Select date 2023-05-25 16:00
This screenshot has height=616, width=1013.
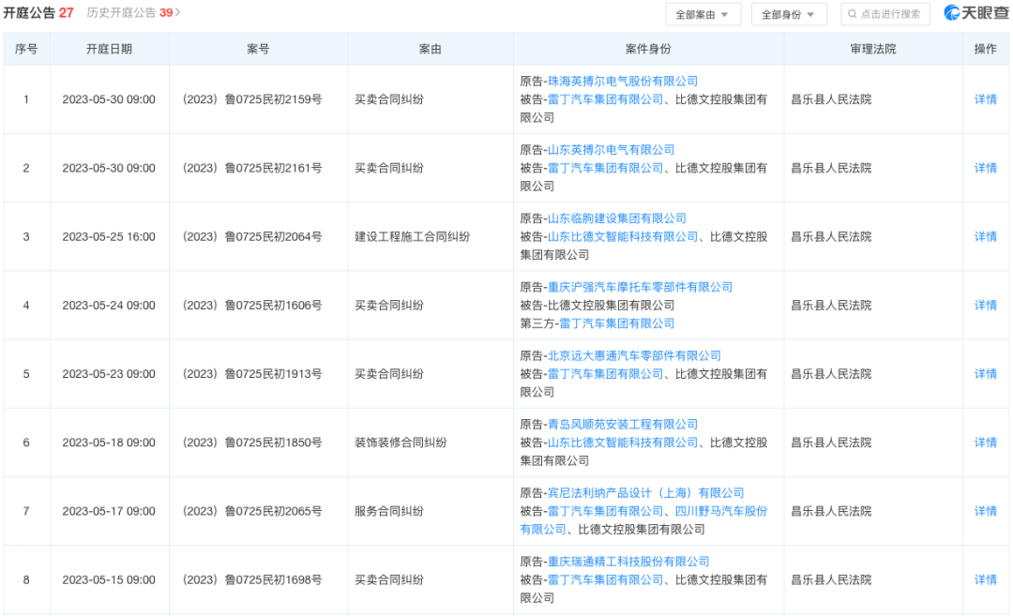109,237
